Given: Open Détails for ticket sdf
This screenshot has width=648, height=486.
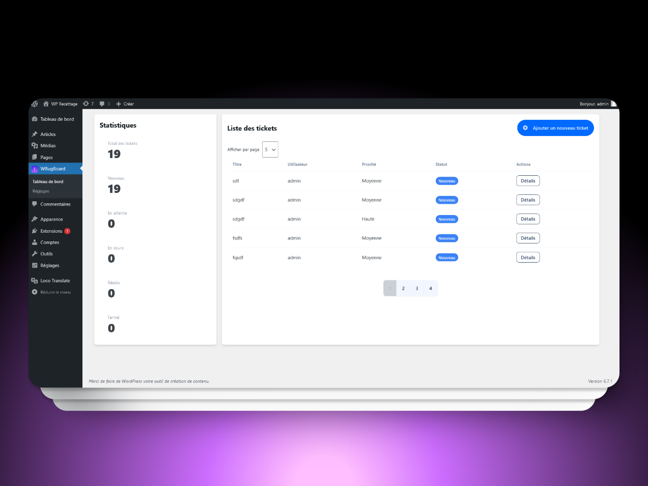Looking at the screenshot, I should (528, 181).
